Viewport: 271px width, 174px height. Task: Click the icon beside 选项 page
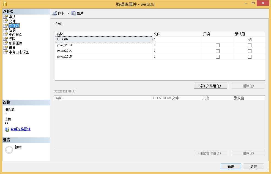tap(6, 30)
